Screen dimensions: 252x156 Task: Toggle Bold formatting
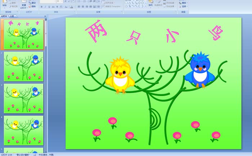[x=42, y=7]
